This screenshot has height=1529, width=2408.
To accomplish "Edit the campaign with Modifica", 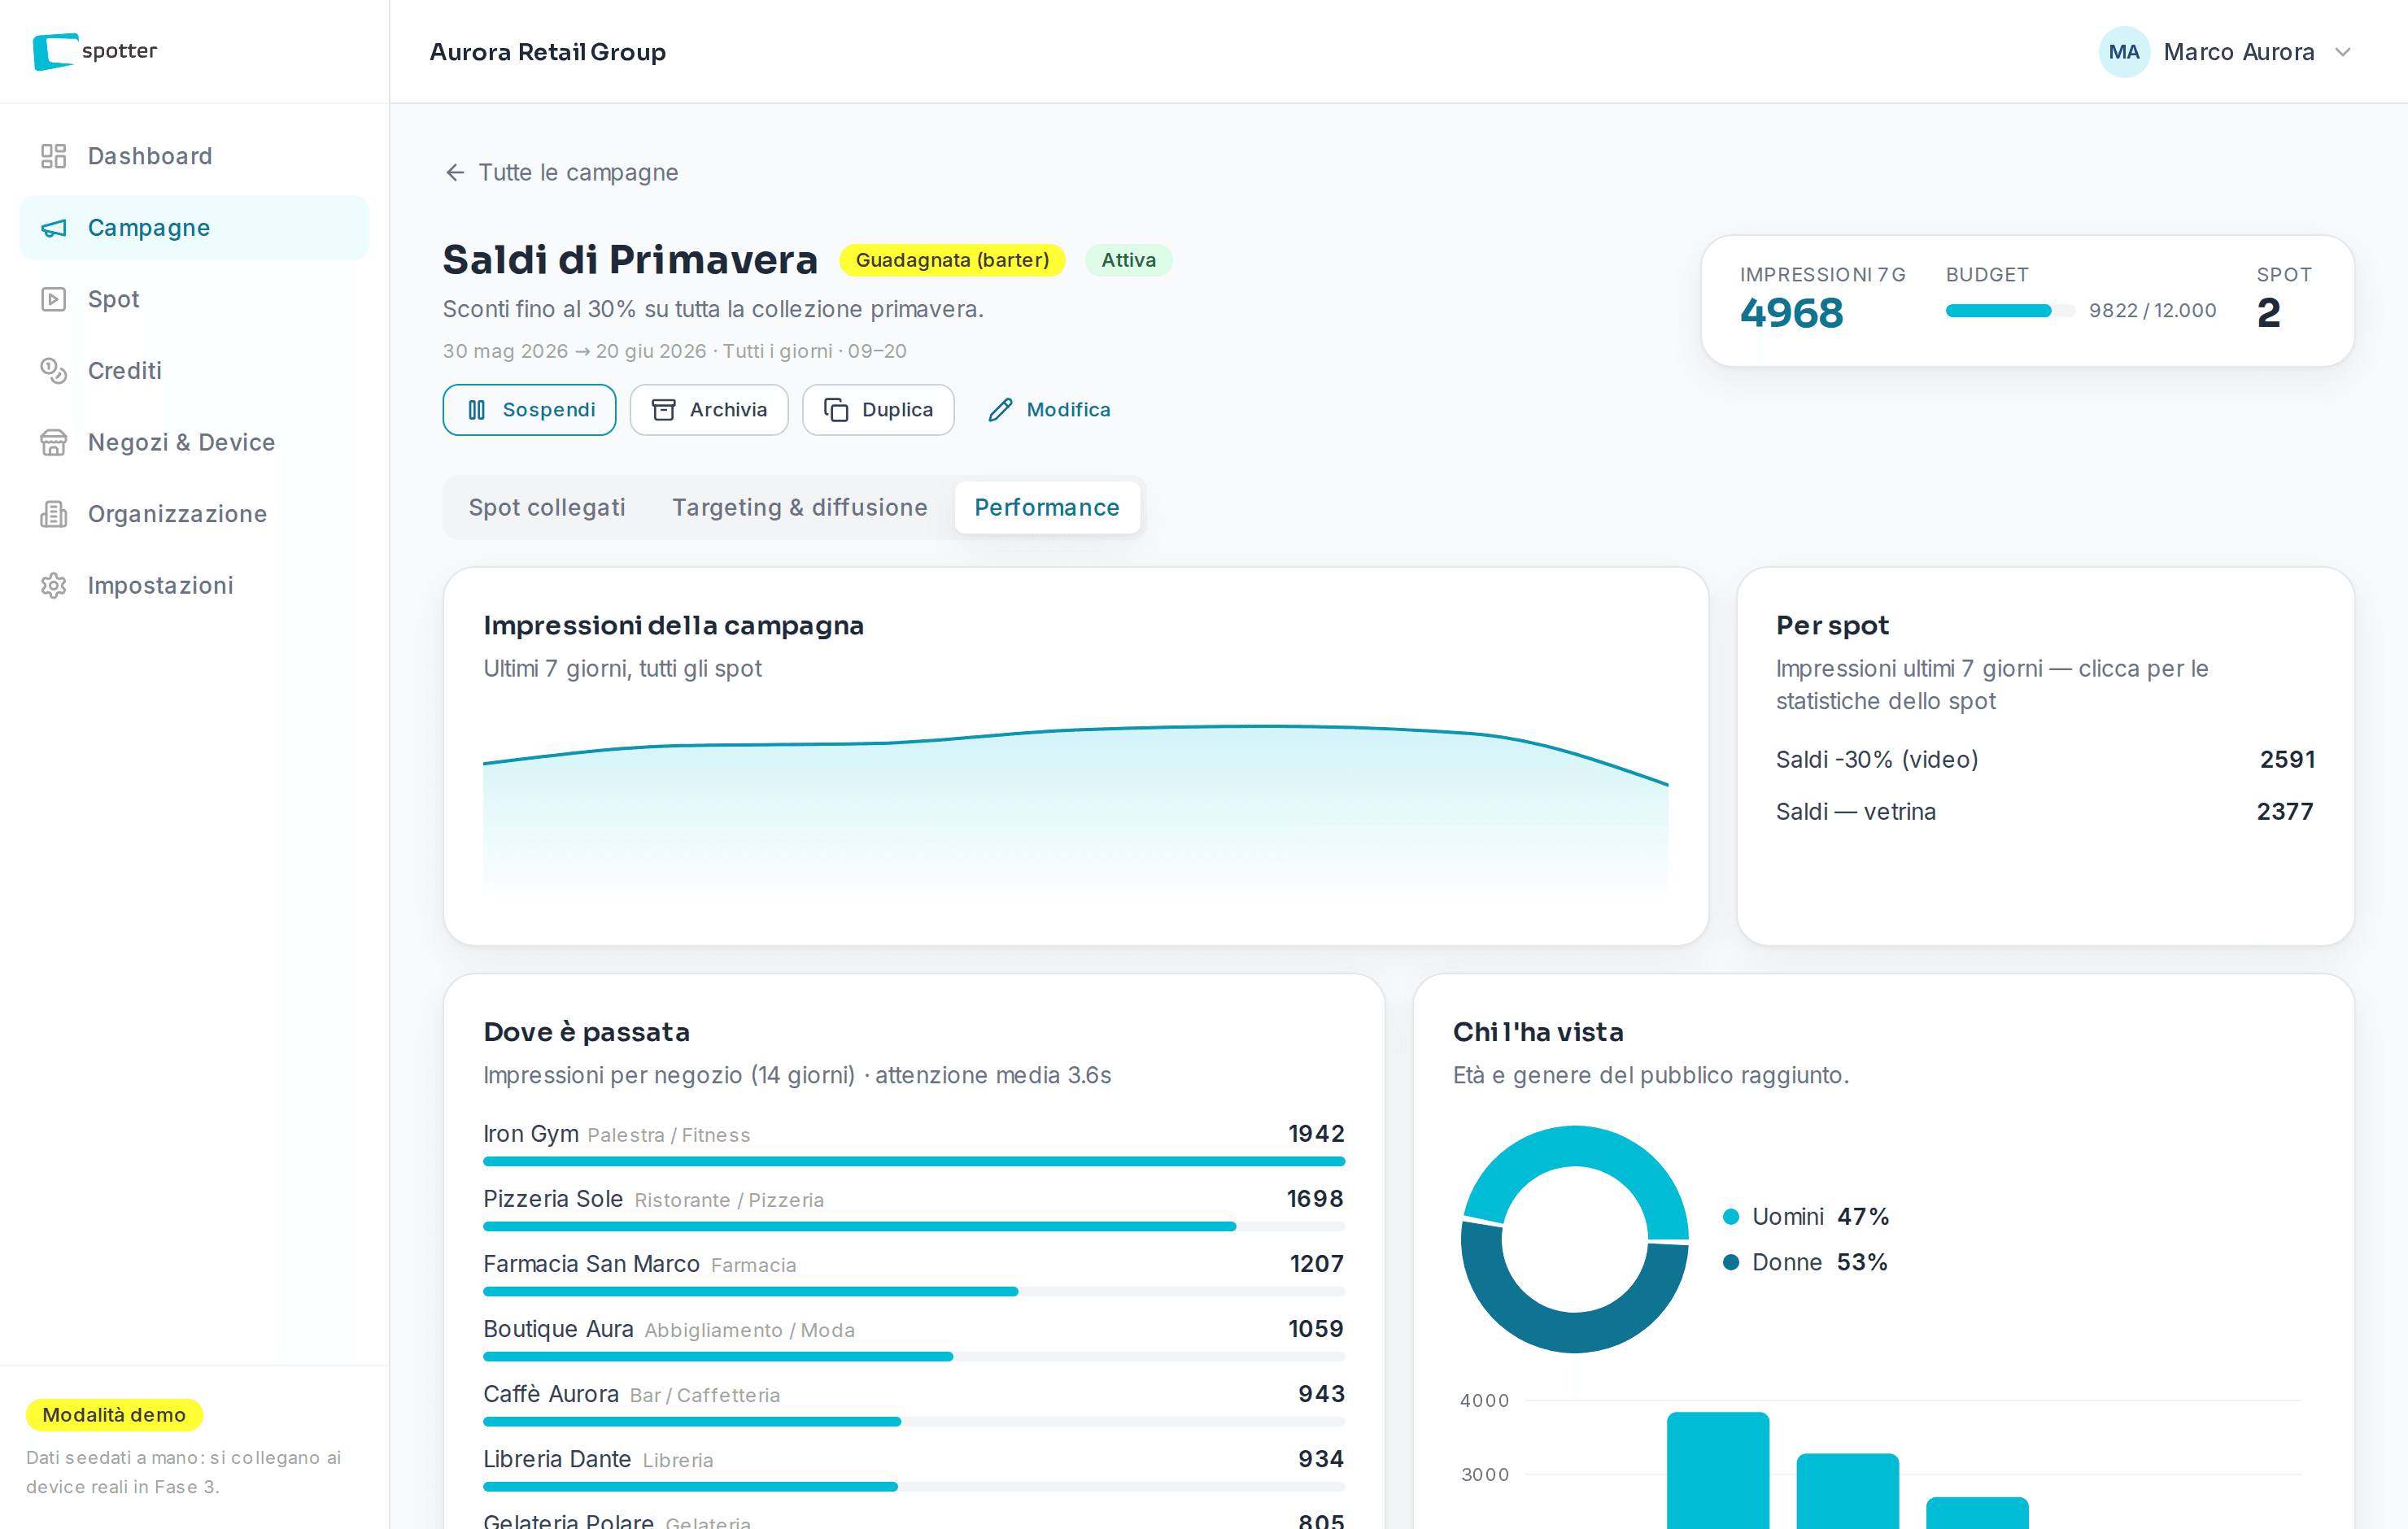I will (1049, 410).
